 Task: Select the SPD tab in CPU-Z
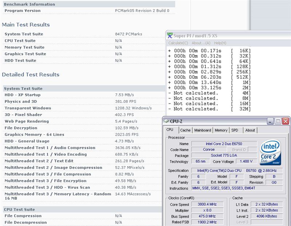click(x=235, y=130)
